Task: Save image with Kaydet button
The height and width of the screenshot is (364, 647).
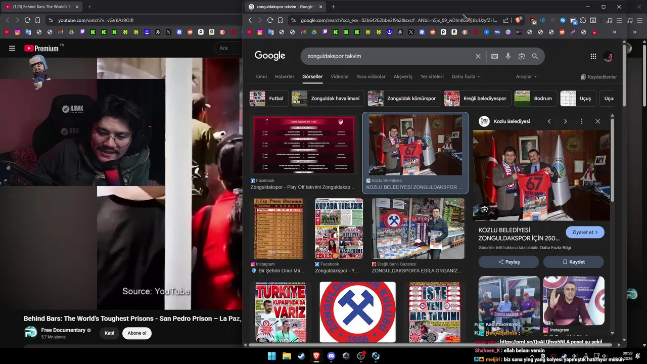Action: [x=573, y=262]
